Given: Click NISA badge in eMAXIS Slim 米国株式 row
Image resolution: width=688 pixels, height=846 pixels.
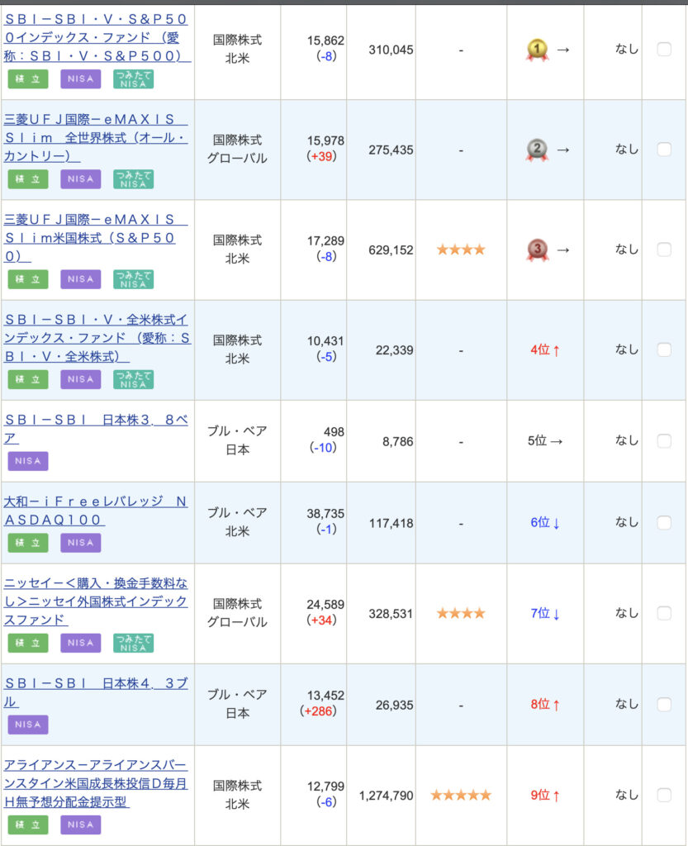Looking at the screenshot, I should (80, 279).
